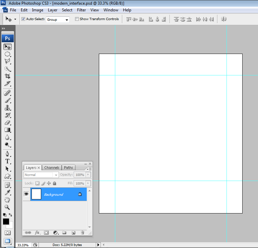The height and width of the screenshot is (248, 258).
Task: Click the Layers panel Fill value field
Action: click(80, 183)
